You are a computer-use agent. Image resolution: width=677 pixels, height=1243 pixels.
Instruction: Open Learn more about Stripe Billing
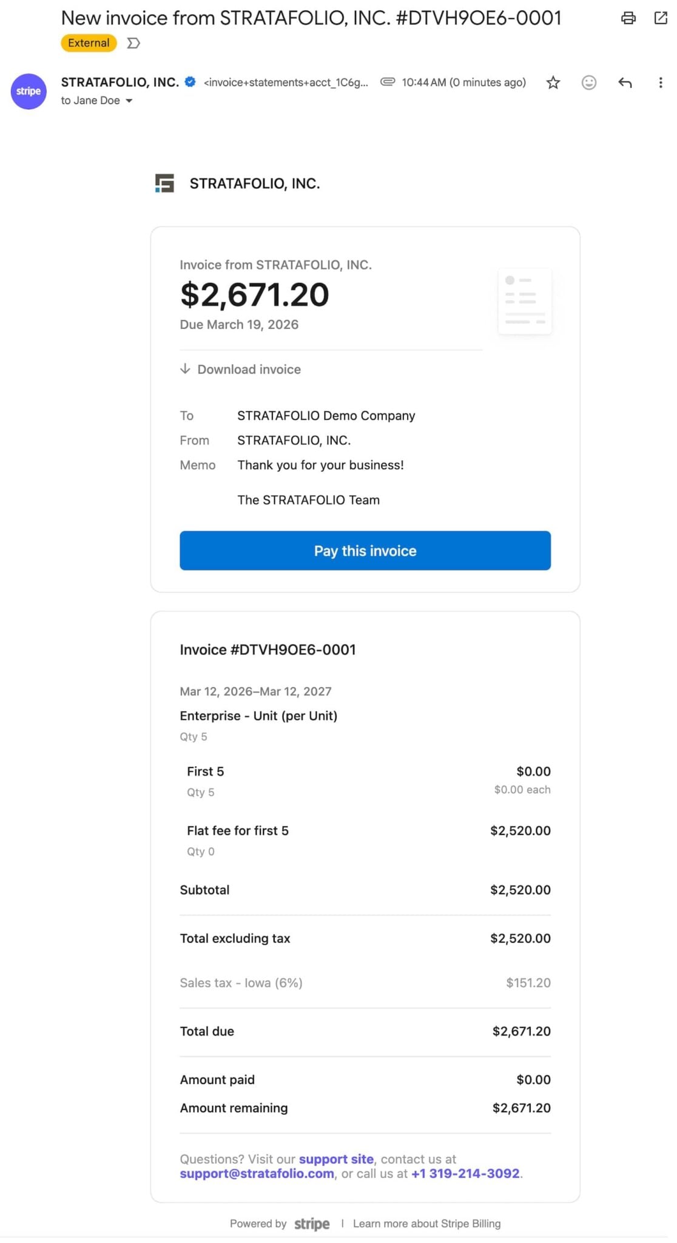click(x=426, y=1223)
